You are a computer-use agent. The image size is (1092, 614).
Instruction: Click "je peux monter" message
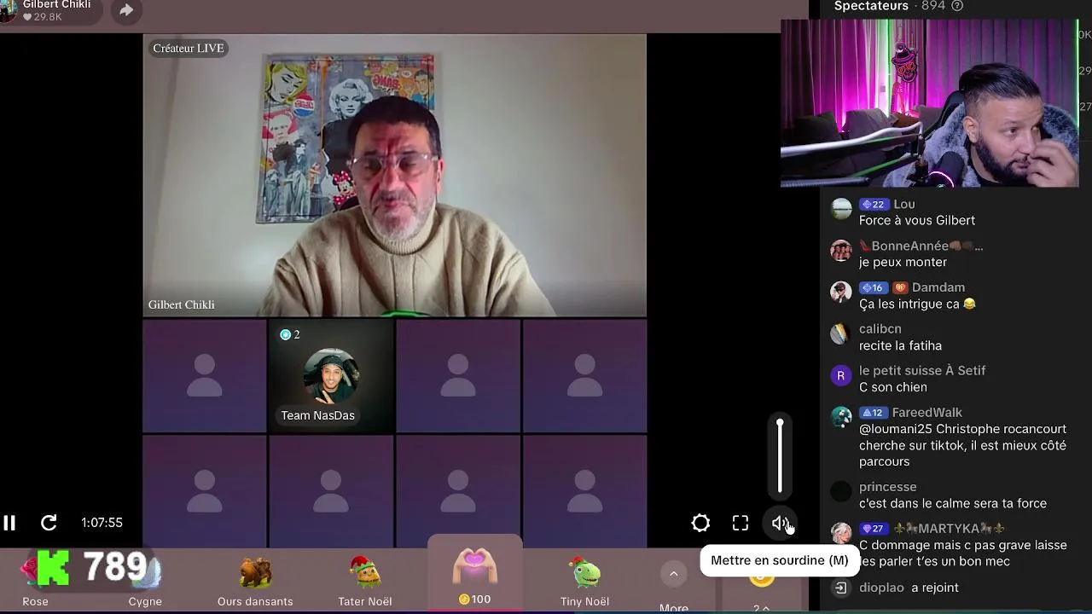[903, 263]
